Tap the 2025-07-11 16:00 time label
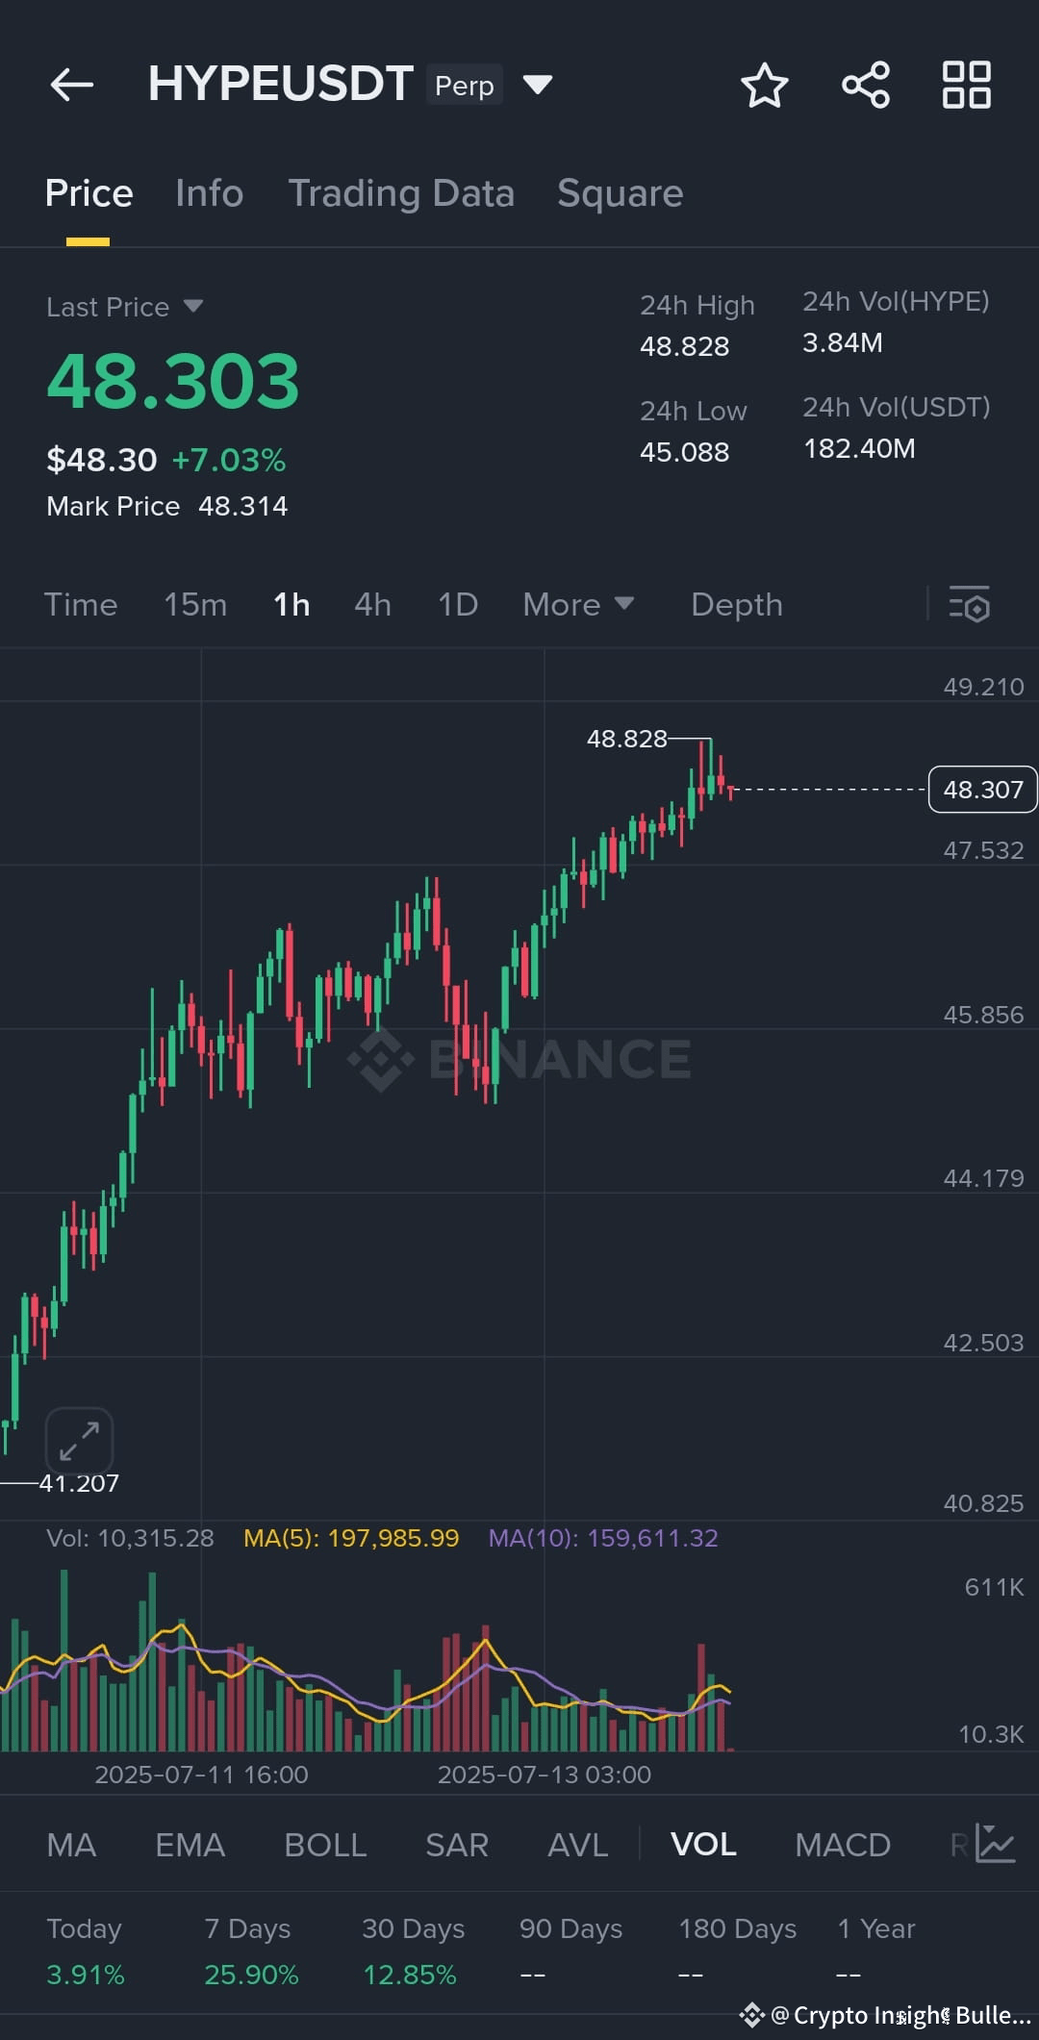 click(x=202, y=1775)
